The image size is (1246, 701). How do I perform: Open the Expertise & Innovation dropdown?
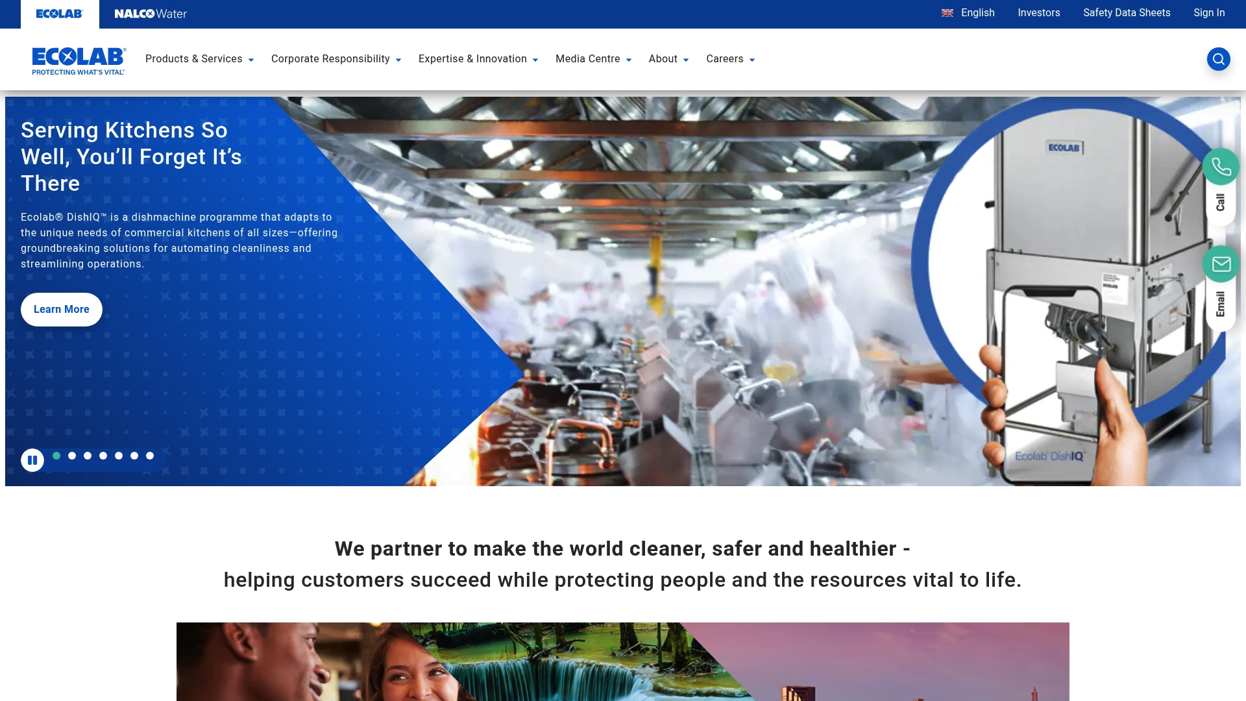[x=478, y=59]
